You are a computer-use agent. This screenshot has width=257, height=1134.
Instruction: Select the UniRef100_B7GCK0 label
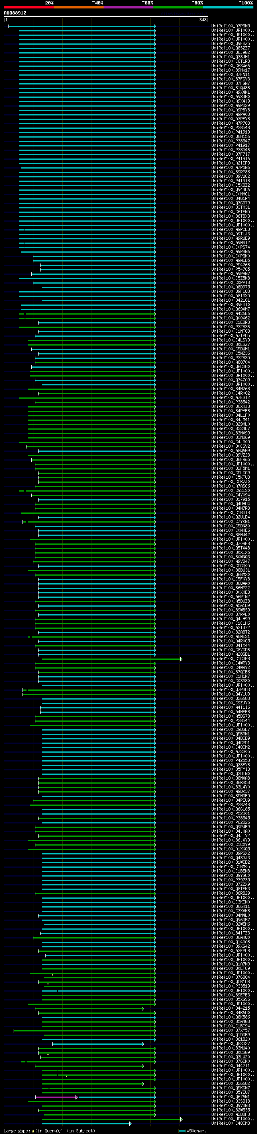point(230,1061)
